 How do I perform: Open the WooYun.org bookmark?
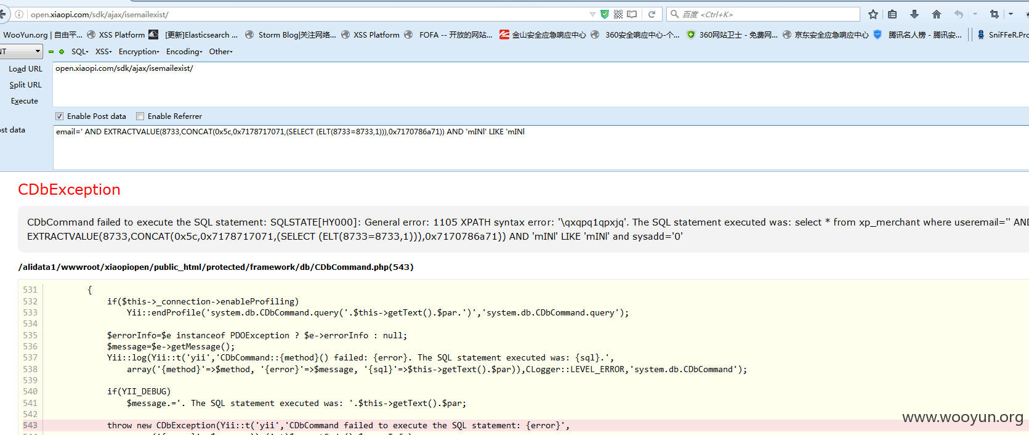(x=42, y=35)
